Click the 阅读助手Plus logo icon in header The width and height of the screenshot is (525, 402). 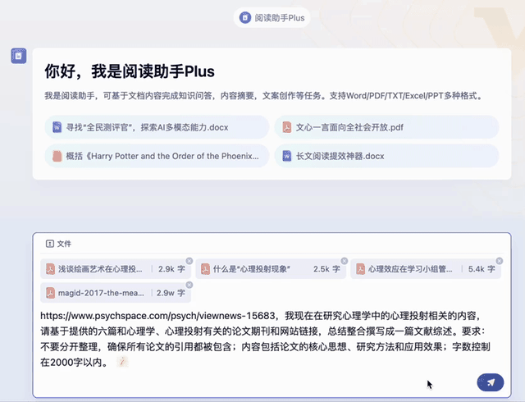pos(245,17)
